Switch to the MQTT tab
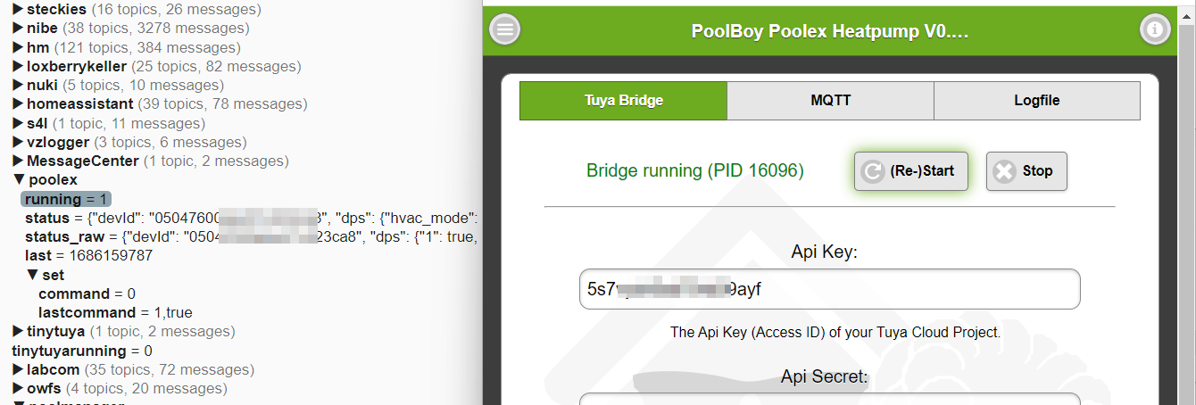 [x=830, y=100]
